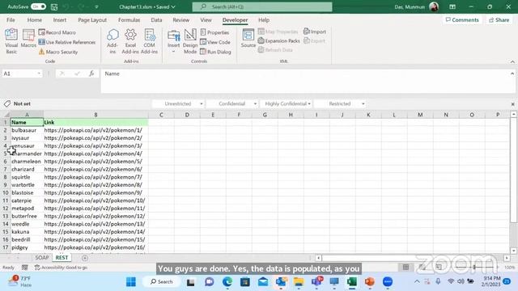The height and width of the screenshot is (291, 518).
Task: Close the sensitivity label bar
Action: (512, 104)
